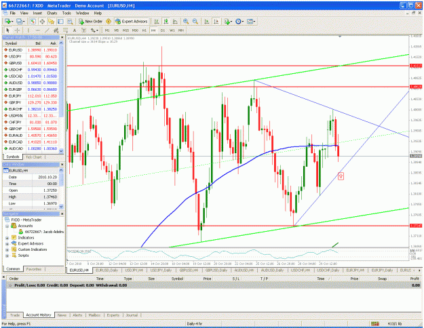Collapse the Accounts tree node
Screen dimensions: 424x328
coord(7,226)
